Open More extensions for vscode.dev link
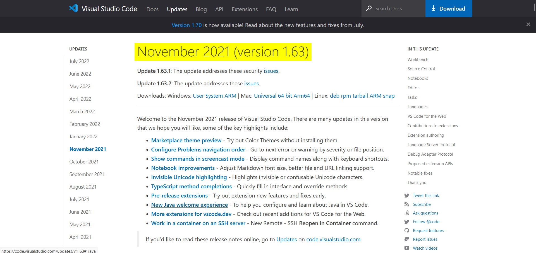The height and width of the screenshot is (253, 536). pos(191,214)
